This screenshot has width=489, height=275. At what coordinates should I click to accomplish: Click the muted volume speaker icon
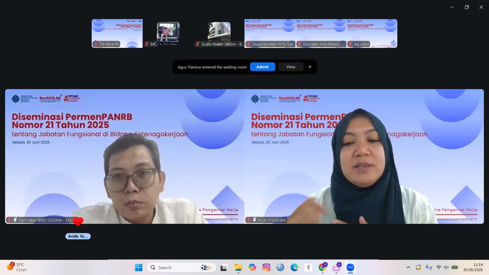tap(446, 267)
